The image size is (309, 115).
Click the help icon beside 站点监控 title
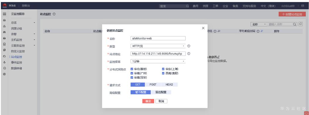54,14
